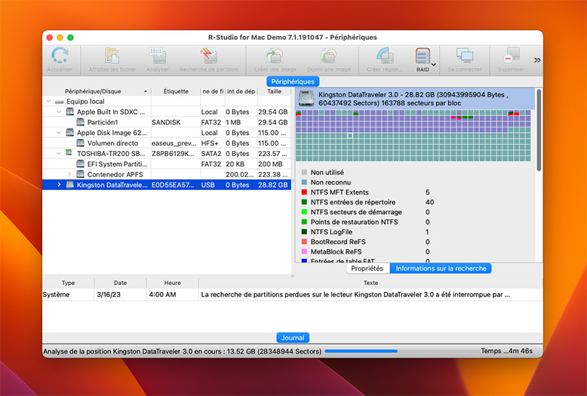
Task: Sort by Étiquette column header
Action: [x=176, y=91]
